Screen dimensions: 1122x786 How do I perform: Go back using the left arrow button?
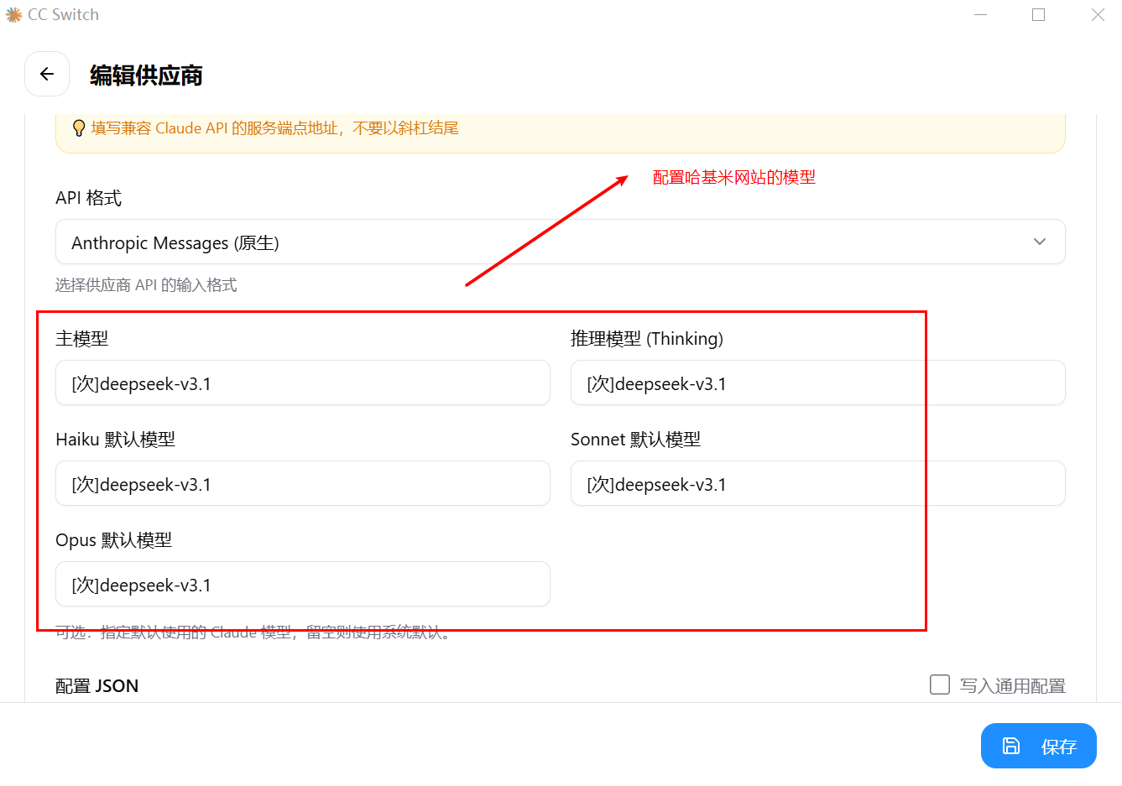47,75
